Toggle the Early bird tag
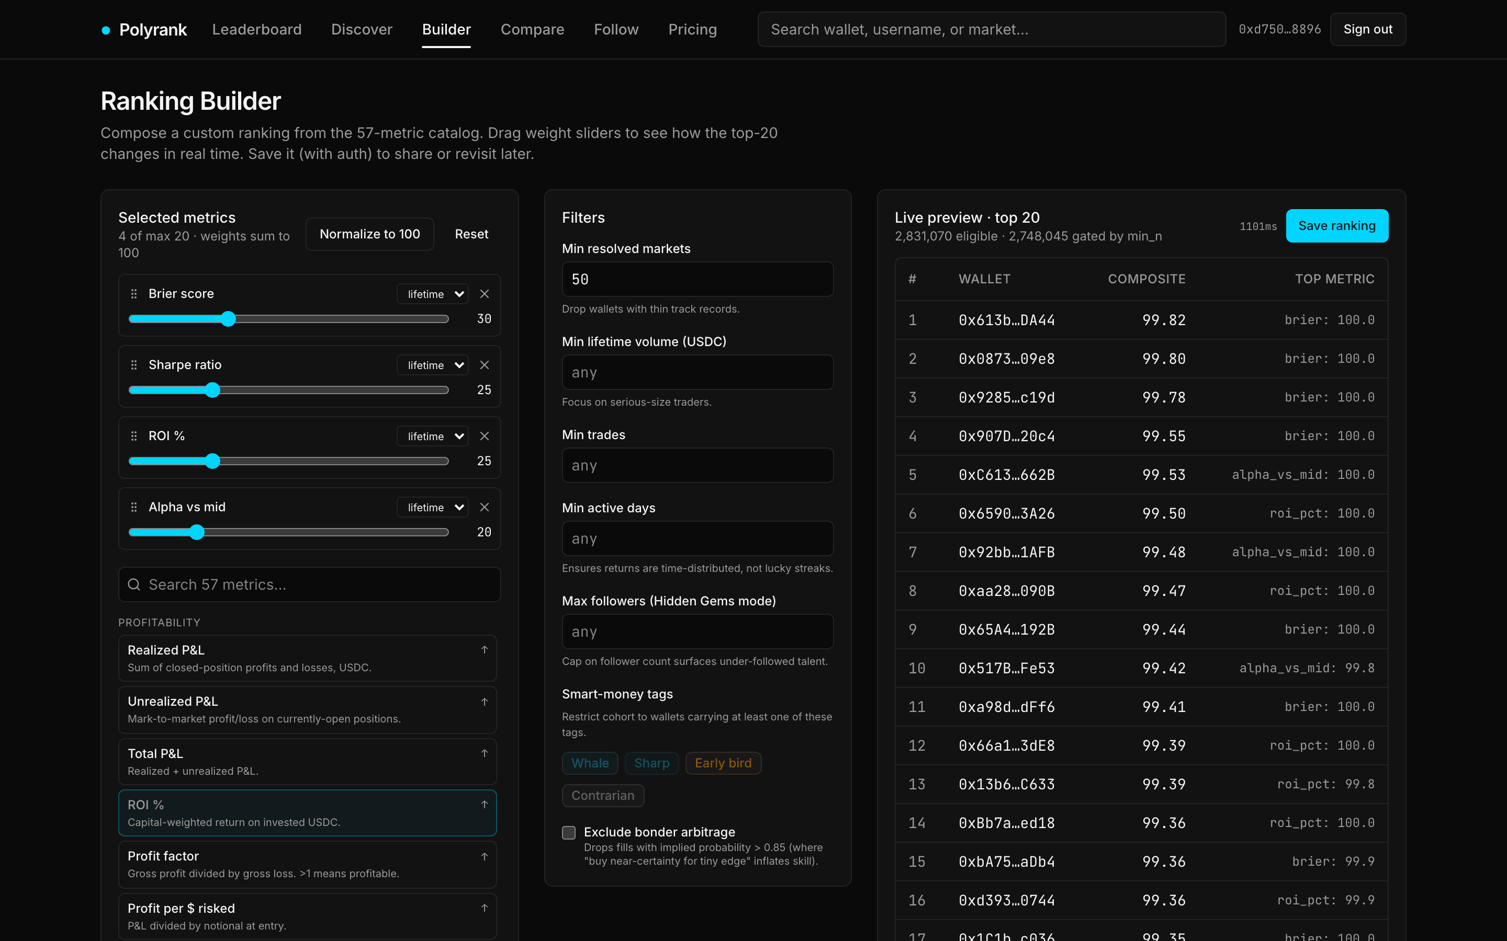This screenshot has width=1507, height=941. click(723, 763)
